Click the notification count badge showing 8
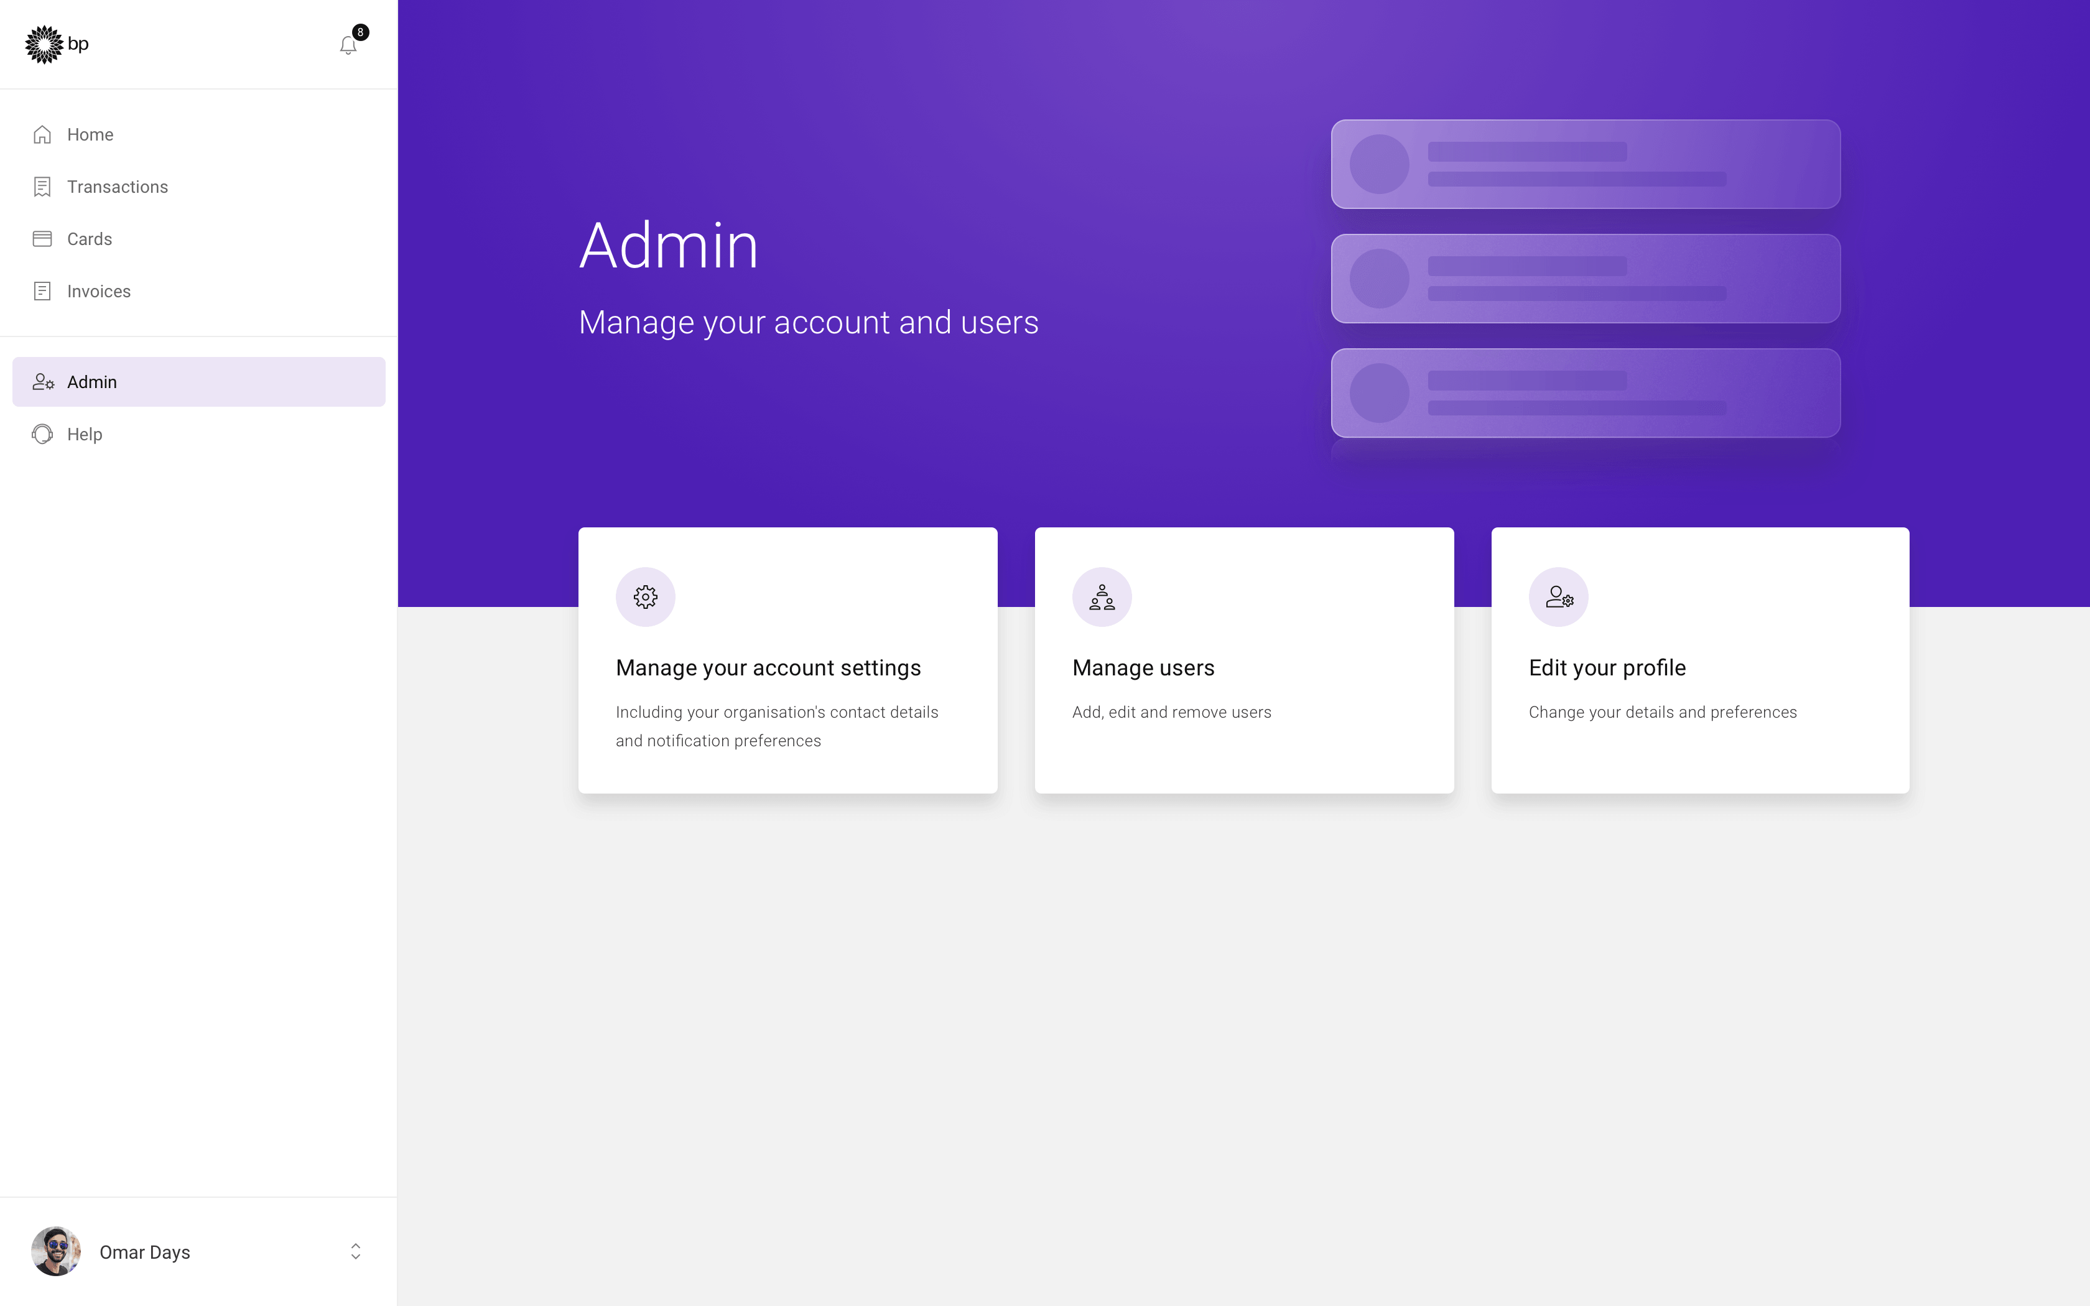2090x1306 pixels. pyautogui.click(x=360, y=32)
